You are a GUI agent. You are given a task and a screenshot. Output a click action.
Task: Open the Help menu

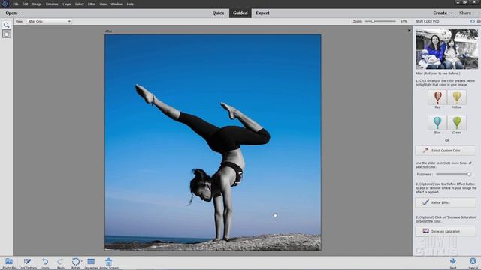(130, 4)
